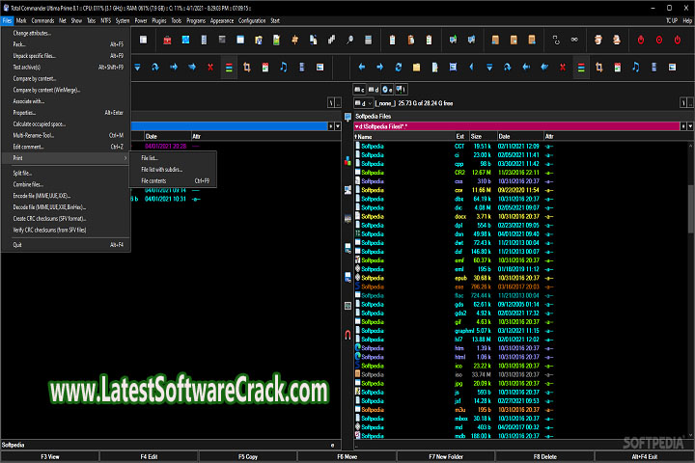The image size is (695, 463).
Task: Choose Multi-Rename-Tool from Files menu
Action: [66, 136]
